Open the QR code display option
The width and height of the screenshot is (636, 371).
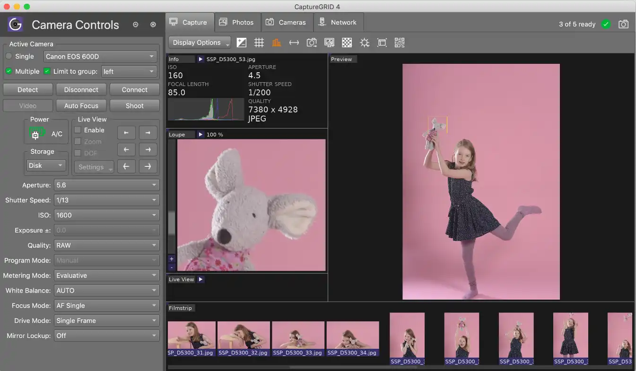[x=399, y=42]
